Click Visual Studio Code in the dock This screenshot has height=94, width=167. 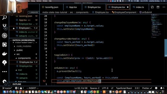click(88, 92)
